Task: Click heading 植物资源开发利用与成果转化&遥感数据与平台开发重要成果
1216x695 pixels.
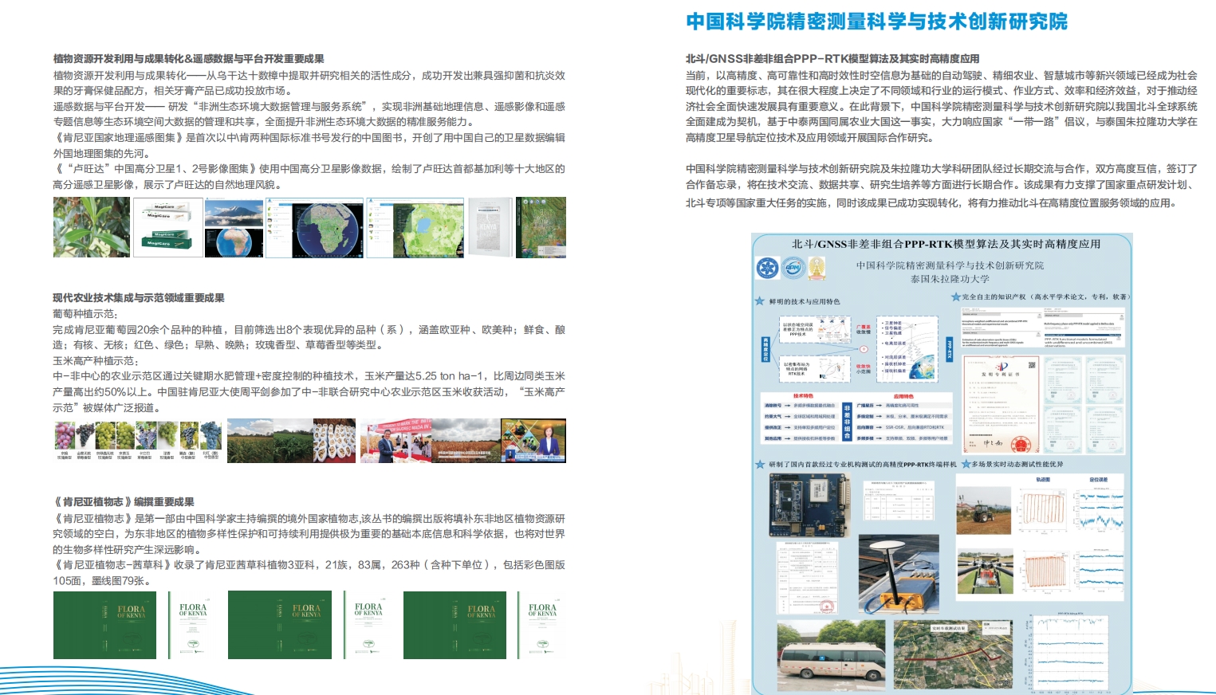Action: tap(188, 59)
